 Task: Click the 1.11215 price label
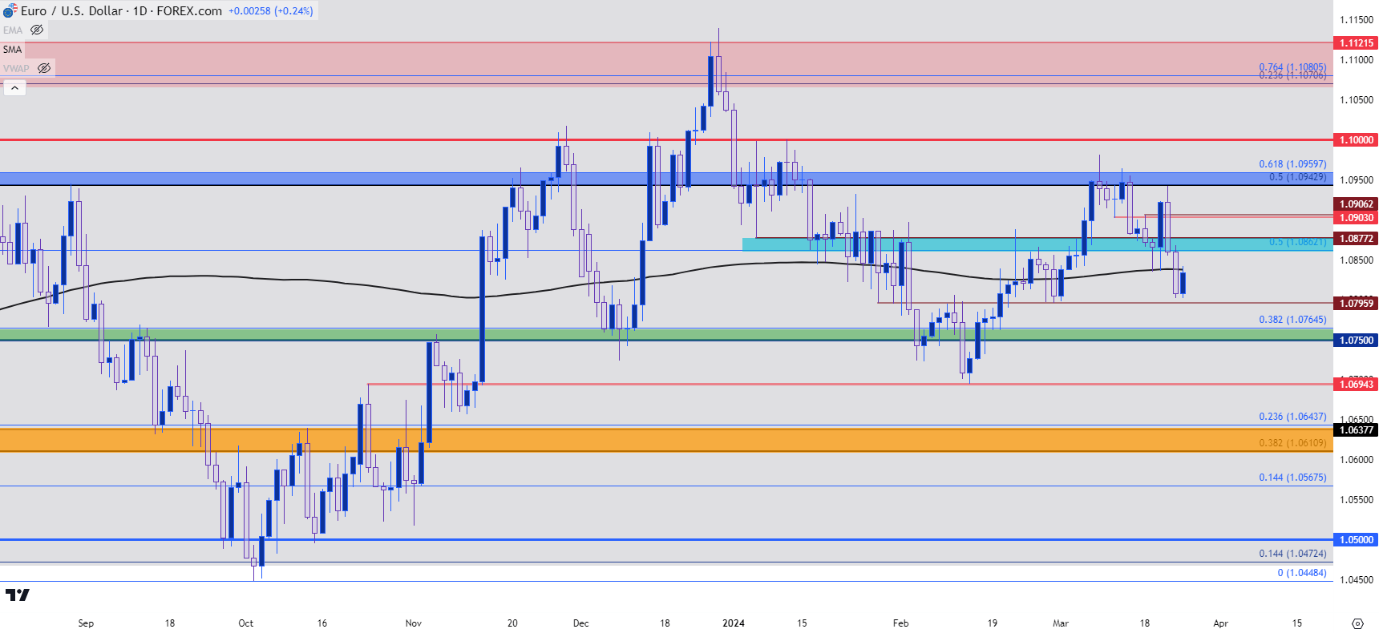pos(1356,43)
